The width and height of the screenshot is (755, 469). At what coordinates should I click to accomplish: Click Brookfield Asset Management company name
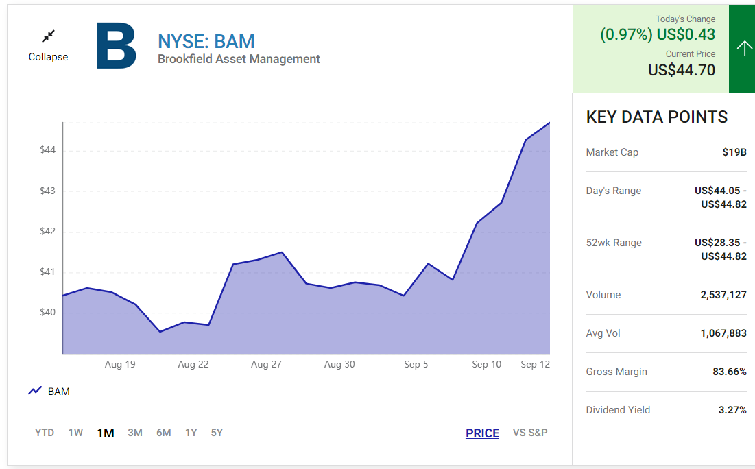point(239,59)
